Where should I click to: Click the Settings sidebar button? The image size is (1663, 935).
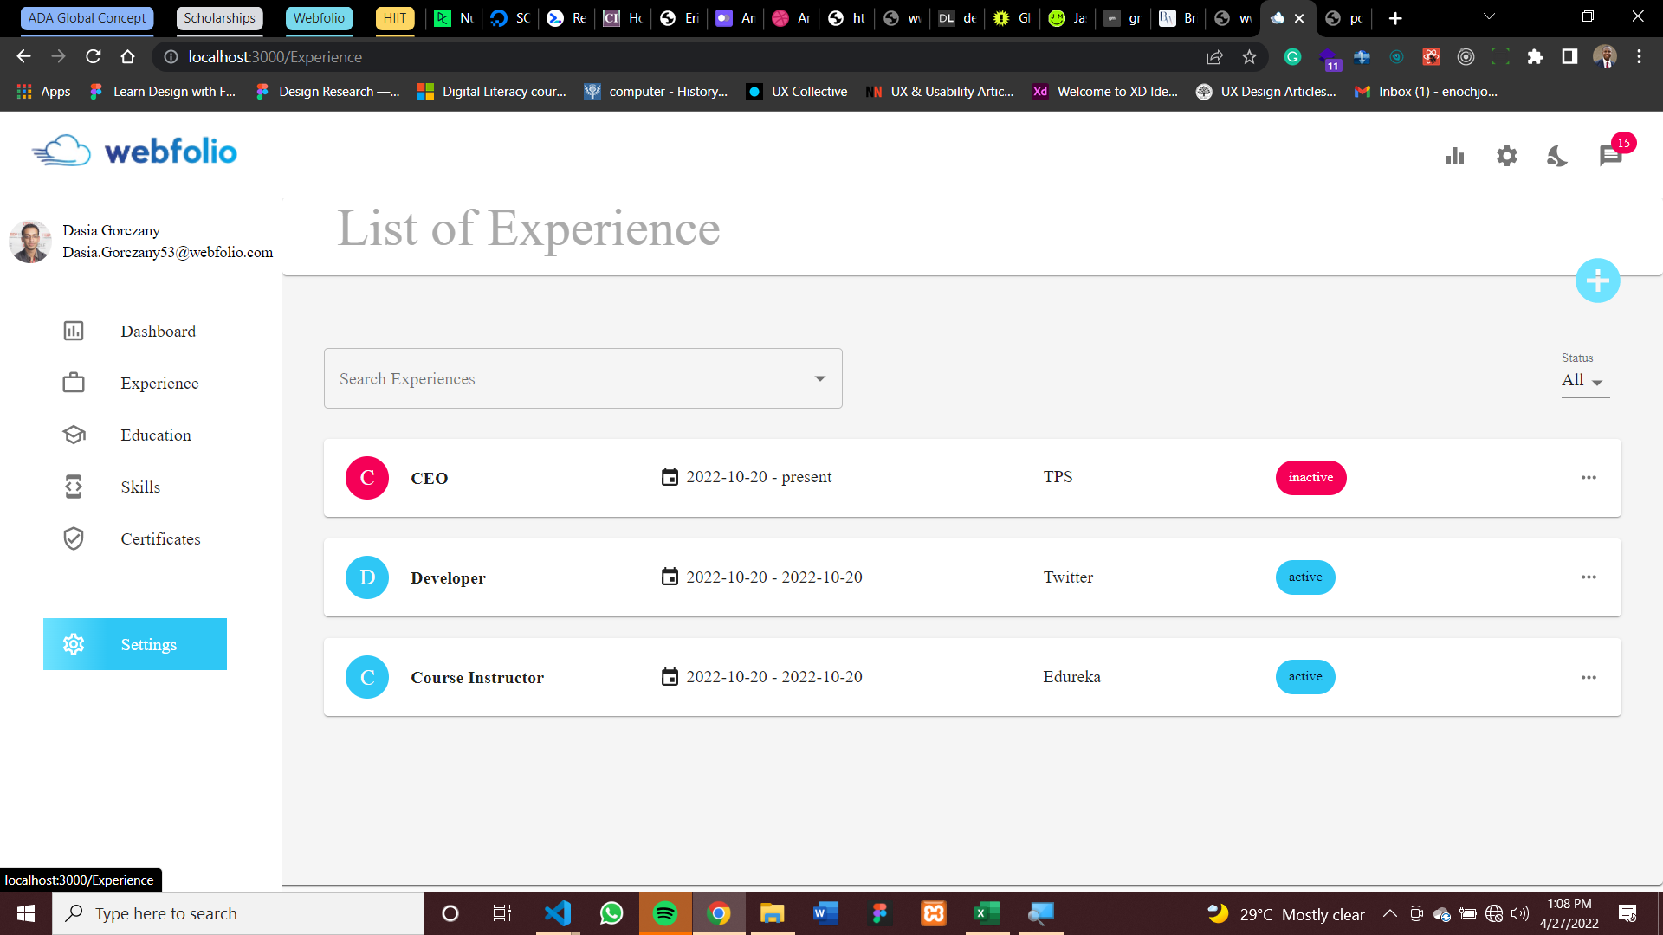135,644
